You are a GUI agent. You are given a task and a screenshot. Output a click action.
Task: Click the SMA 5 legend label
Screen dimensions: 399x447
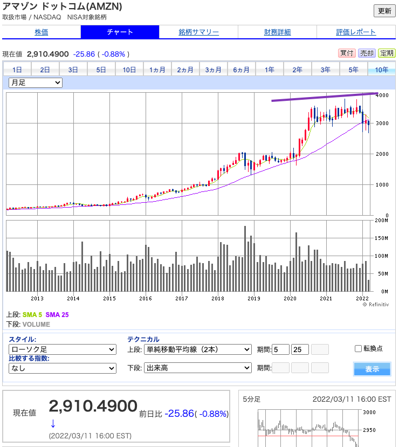coord(32,315)
